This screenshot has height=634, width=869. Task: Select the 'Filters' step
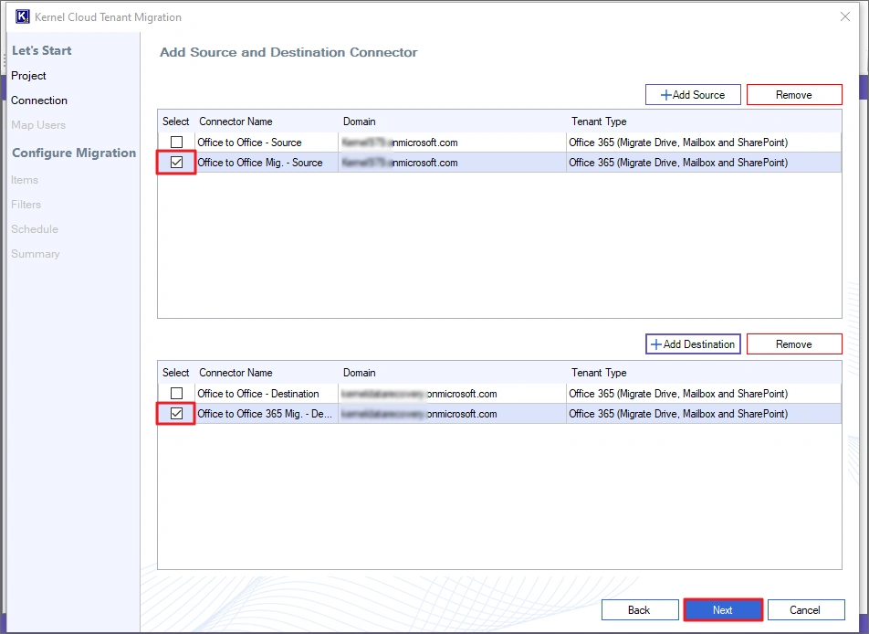tap(26, 205)
